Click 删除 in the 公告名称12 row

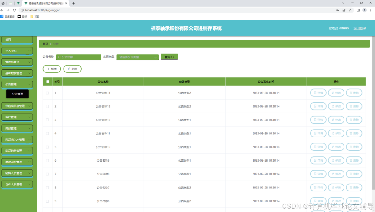(x=354, y=120)
